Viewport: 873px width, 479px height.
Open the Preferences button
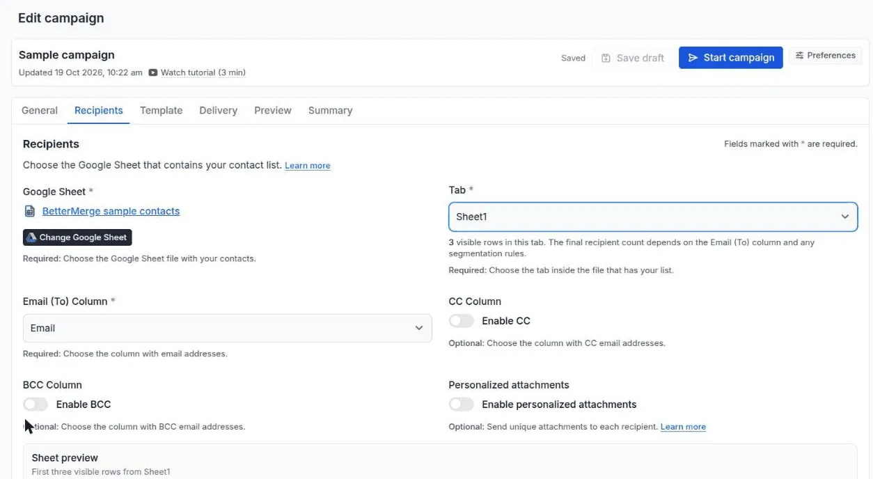coord(826,56)
